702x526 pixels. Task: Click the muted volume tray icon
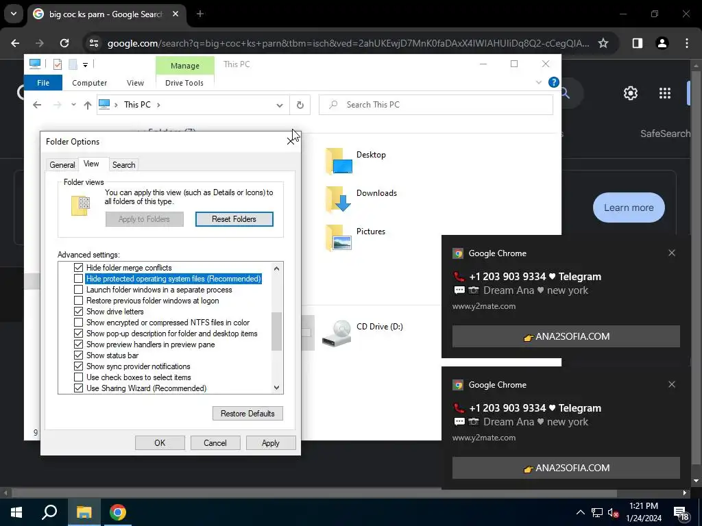[x=614, y=512]
